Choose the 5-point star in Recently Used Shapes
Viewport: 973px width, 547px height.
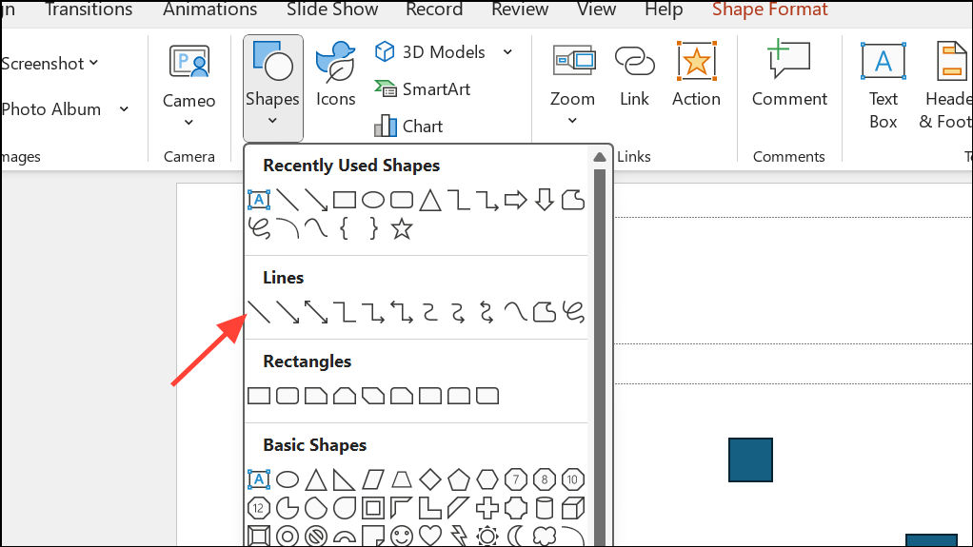[402, 228]
